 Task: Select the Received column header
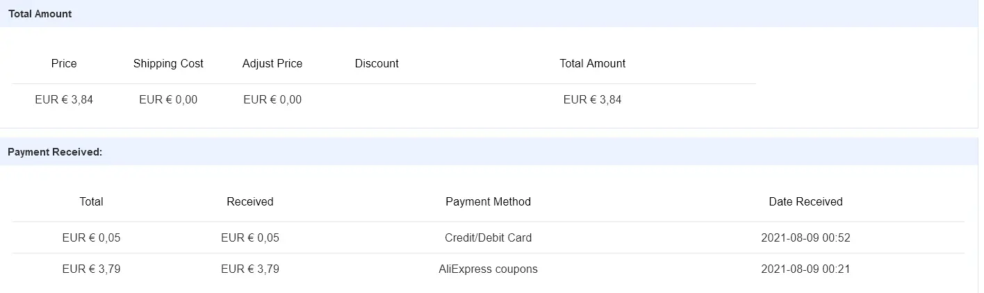click(x=250, y=201)
